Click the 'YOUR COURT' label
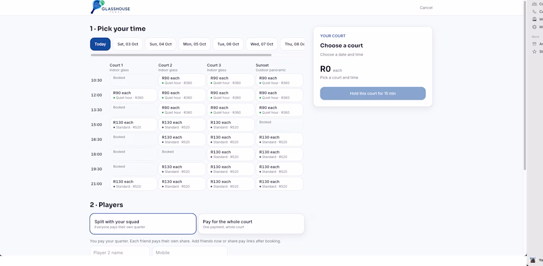This screenshot has height=266, width=543. (333, 36)
